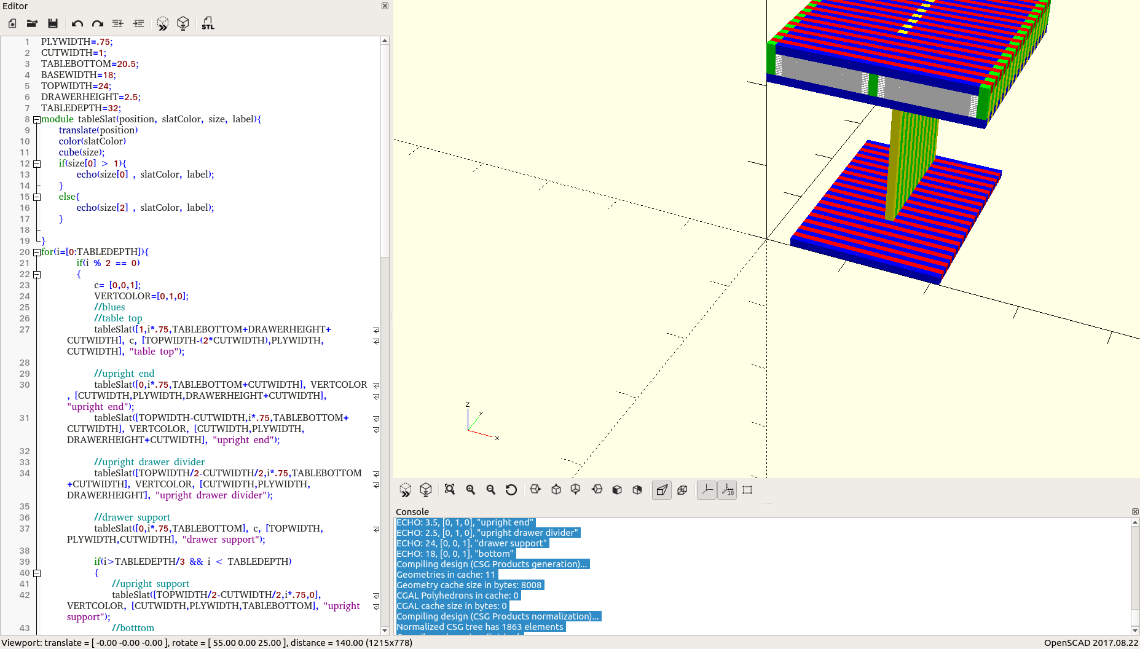Close the Editor panel
The height and width of the screenshot is (649, 1140).
point(385,6)
